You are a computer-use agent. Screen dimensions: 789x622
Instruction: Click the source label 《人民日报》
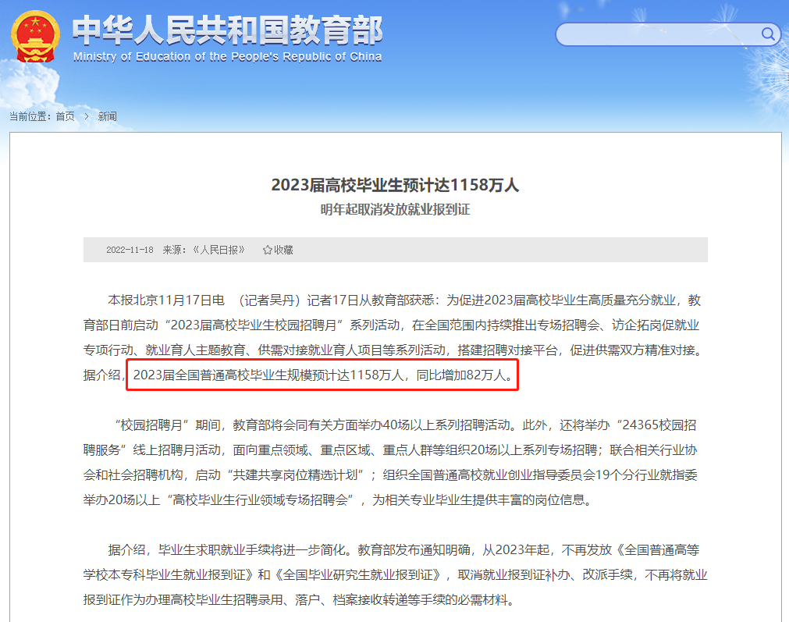[218, 250]
